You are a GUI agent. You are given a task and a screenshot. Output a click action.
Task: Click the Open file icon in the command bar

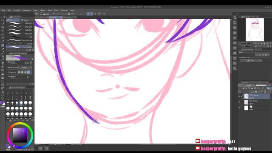pyautogui.click(x=44, y=14)
